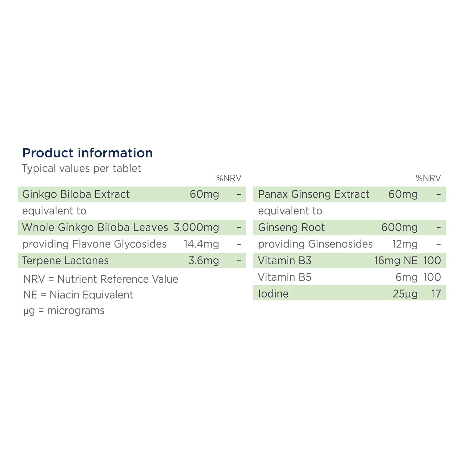Select the Typical values per tablet subtitle

click(81, 169)
